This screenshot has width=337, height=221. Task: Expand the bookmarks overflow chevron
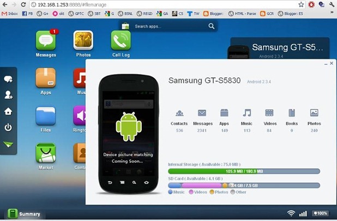332,13
